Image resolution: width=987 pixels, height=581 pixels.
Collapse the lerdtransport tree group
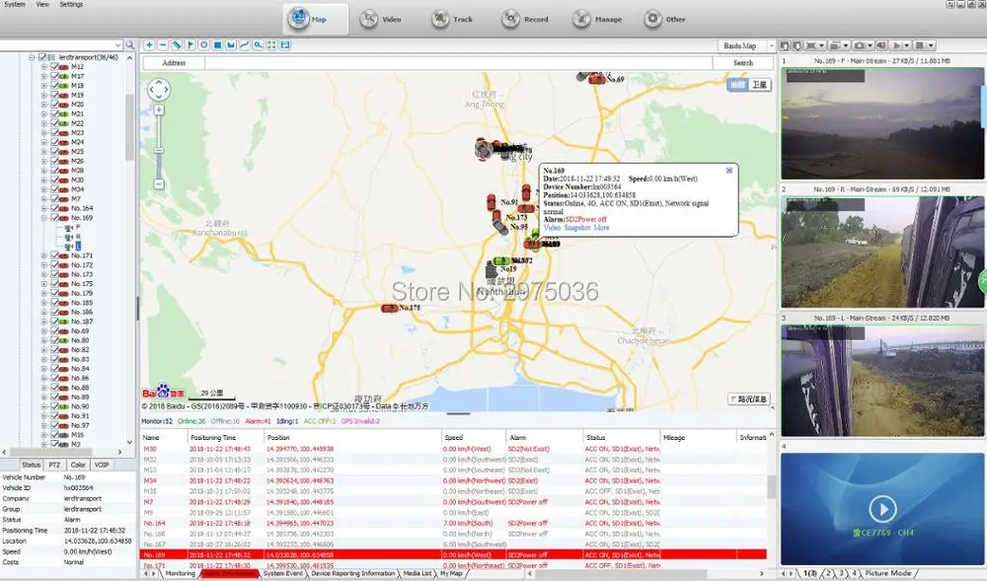click(x=32, y=57)
